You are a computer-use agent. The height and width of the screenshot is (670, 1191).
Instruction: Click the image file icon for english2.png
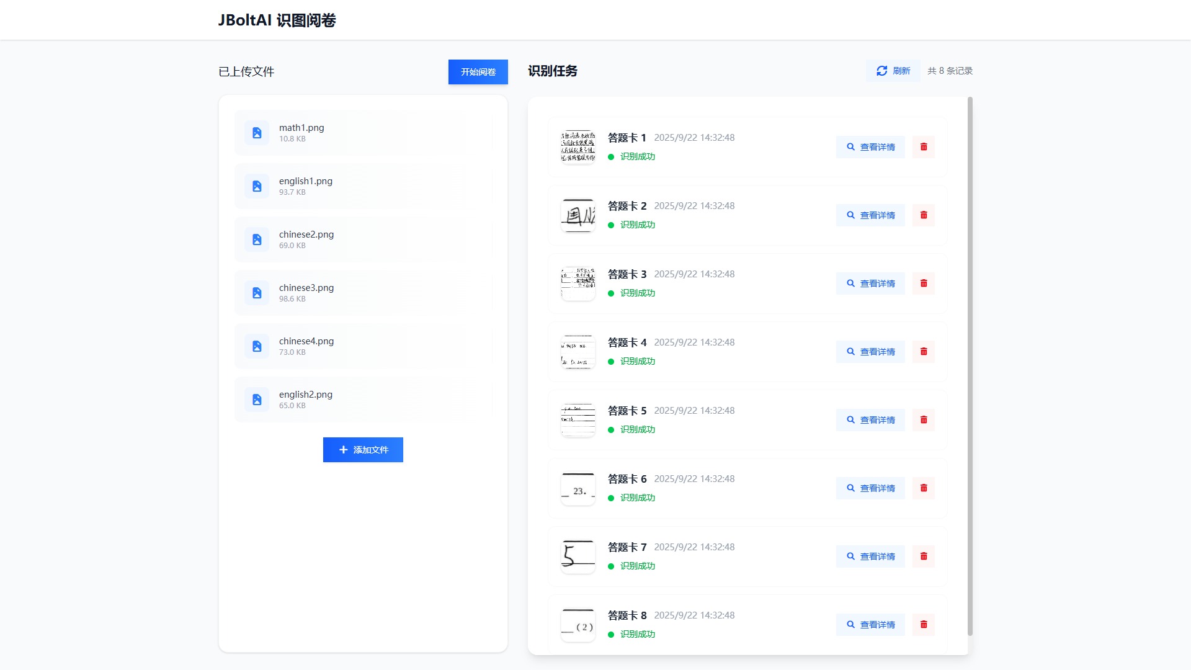pyautogui.click(x=257, y=400)
